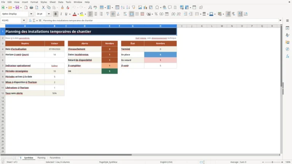Viewport: 292px width, 164px height.
Task: Open Function Wizard fx icon
Action: [x=30, y=20]
